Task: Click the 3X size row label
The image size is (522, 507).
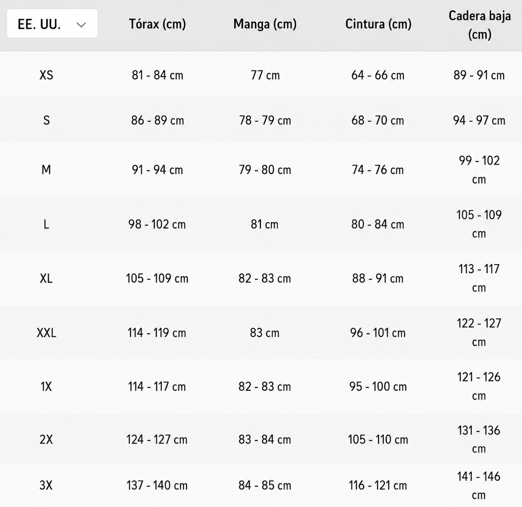Action: point(46,485)
